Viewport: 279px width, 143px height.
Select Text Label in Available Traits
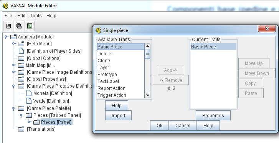[121, 81]
